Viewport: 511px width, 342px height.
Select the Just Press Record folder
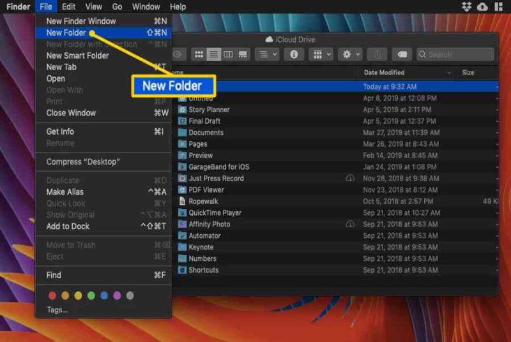pyautogui.click(x=335, y=178)
